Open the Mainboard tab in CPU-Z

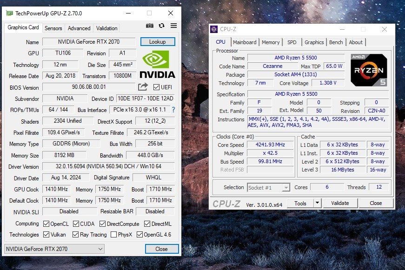point(245,42)
